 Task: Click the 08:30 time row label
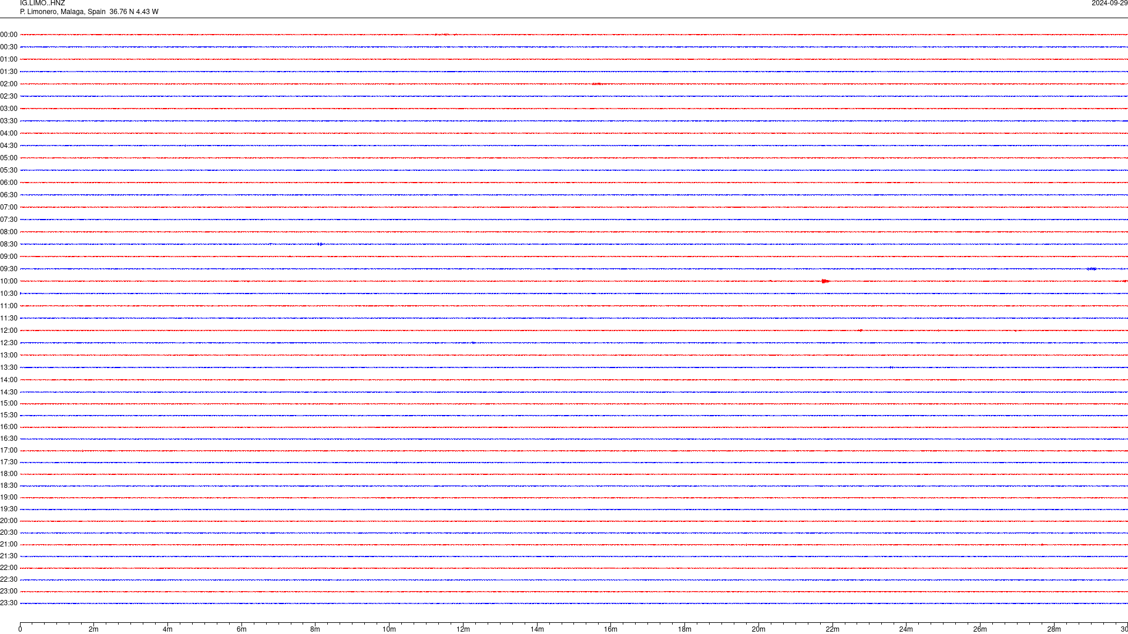click(x=9, y=244)
